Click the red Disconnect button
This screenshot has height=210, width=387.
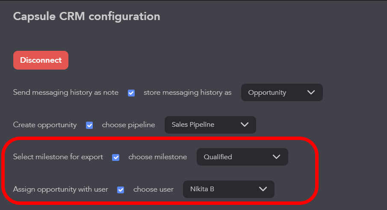[41, 60]
